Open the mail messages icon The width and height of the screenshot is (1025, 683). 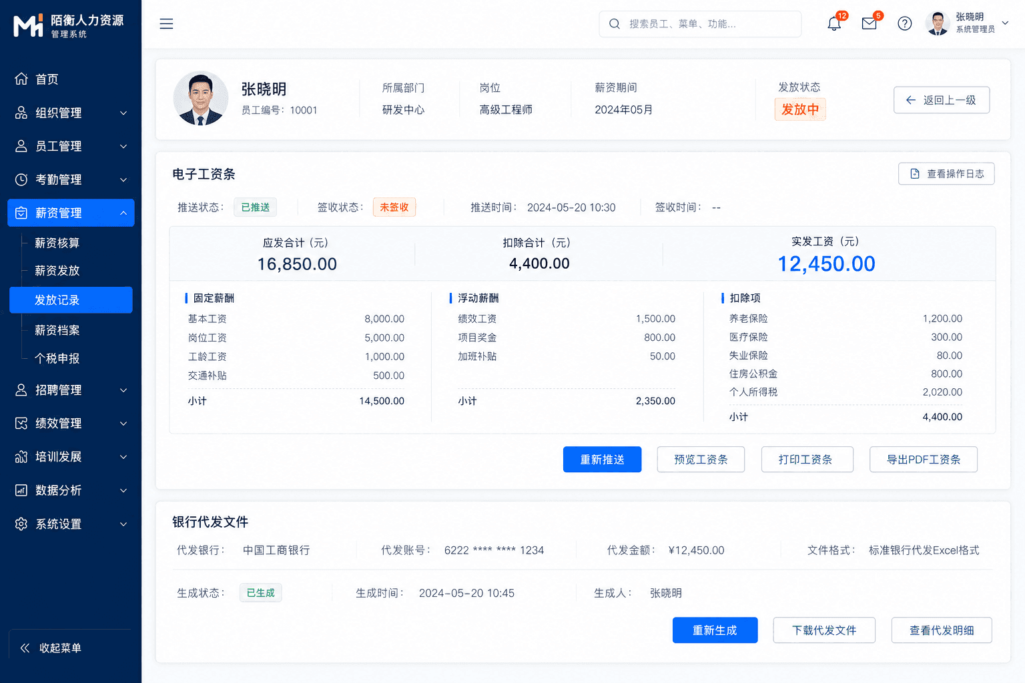[869, 23]
